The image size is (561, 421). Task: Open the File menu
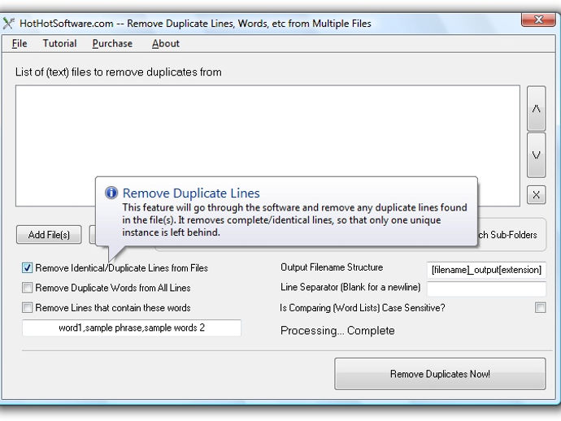click(x=20, y=44)
